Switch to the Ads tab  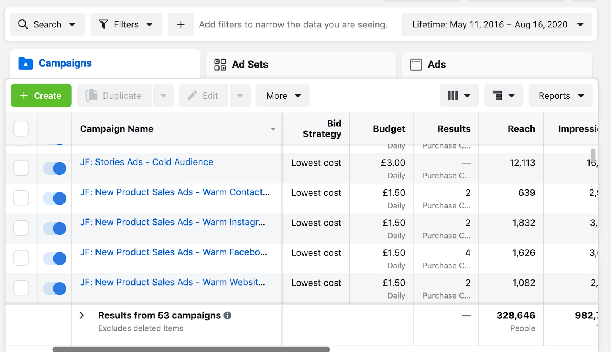[x=436, y=65]
